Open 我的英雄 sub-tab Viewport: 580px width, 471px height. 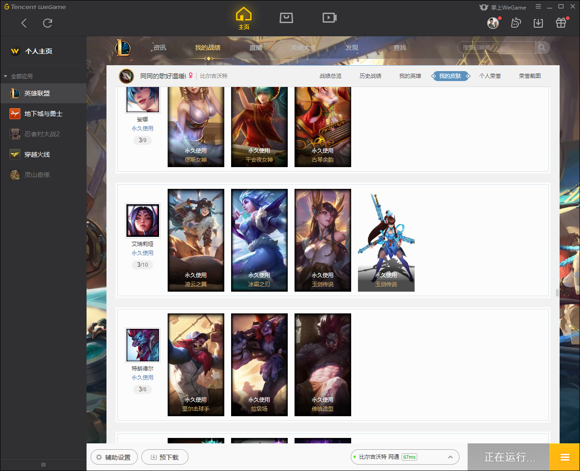410,76
